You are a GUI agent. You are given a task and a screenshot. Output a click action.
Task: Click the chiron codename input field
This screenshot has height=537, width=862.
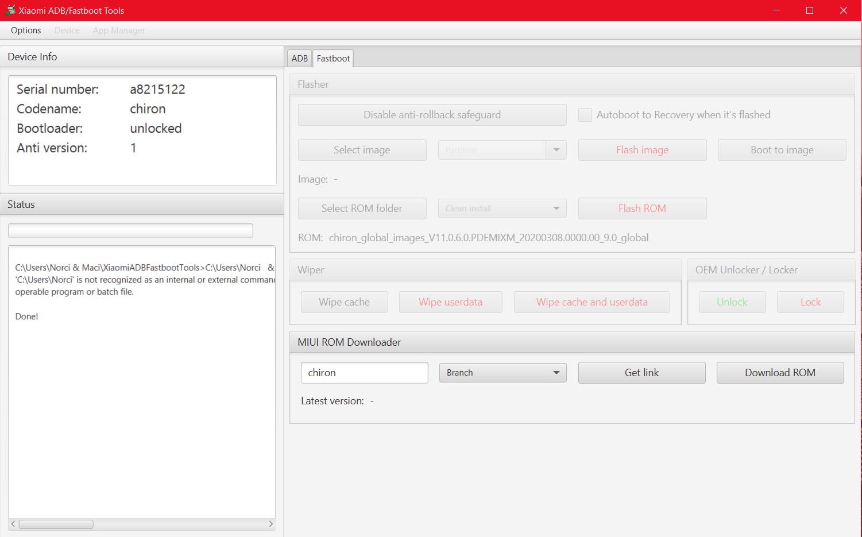[x=364, y=373]
